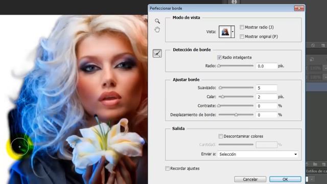Confirm with the OK button
This screenshot has width=327, height=184.
(x=285, y=179)
